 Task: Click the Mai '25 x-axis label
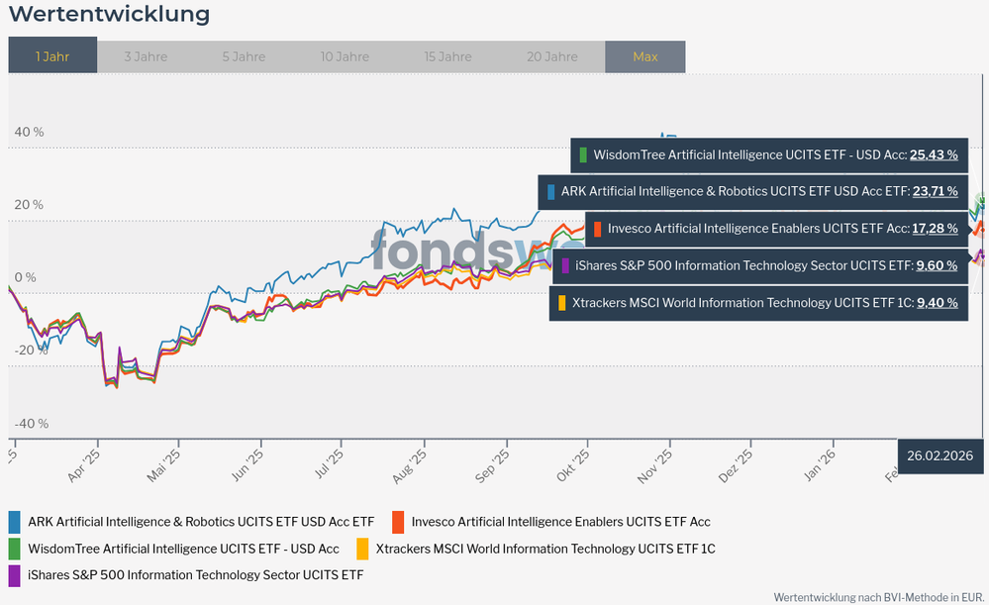[x=163, y=465]
